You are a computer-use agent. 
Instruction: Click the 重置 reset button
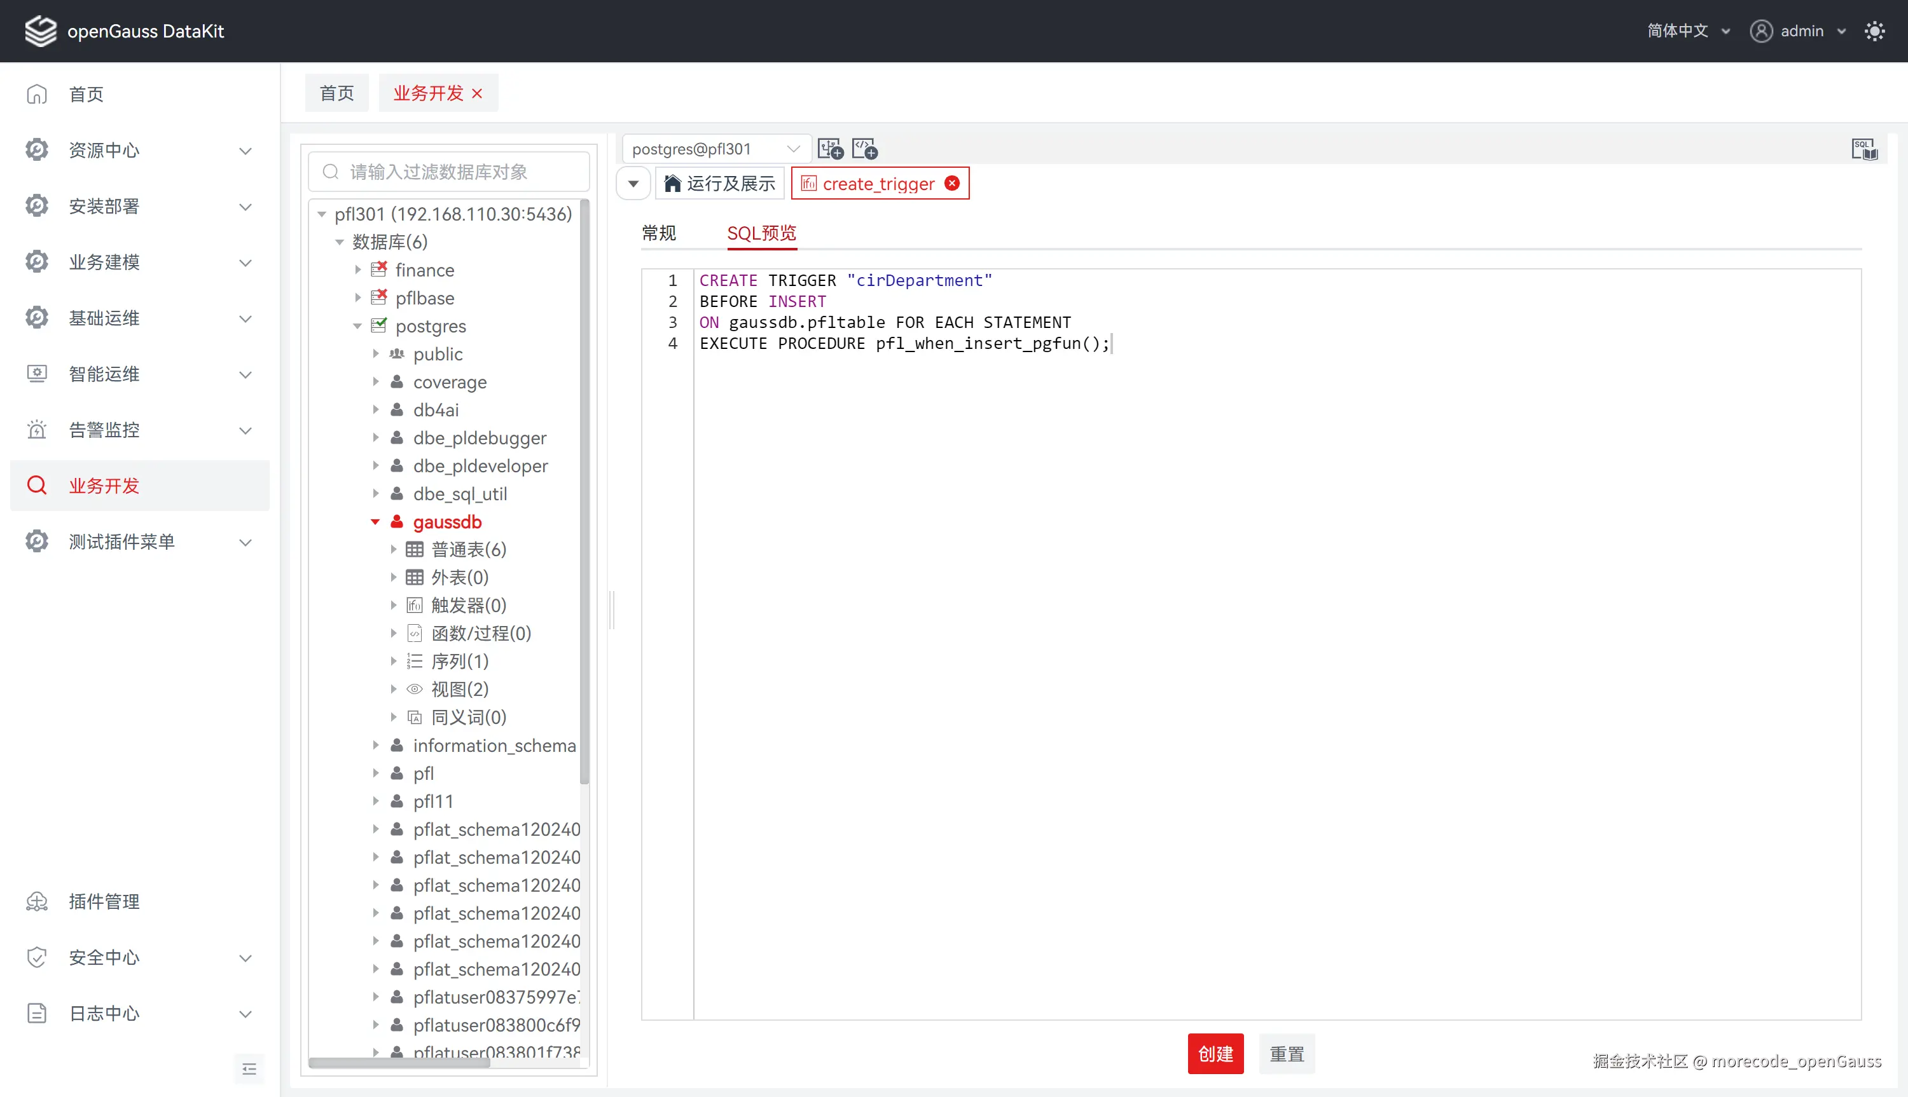pyautogui.click(x=1286, y=1053)
